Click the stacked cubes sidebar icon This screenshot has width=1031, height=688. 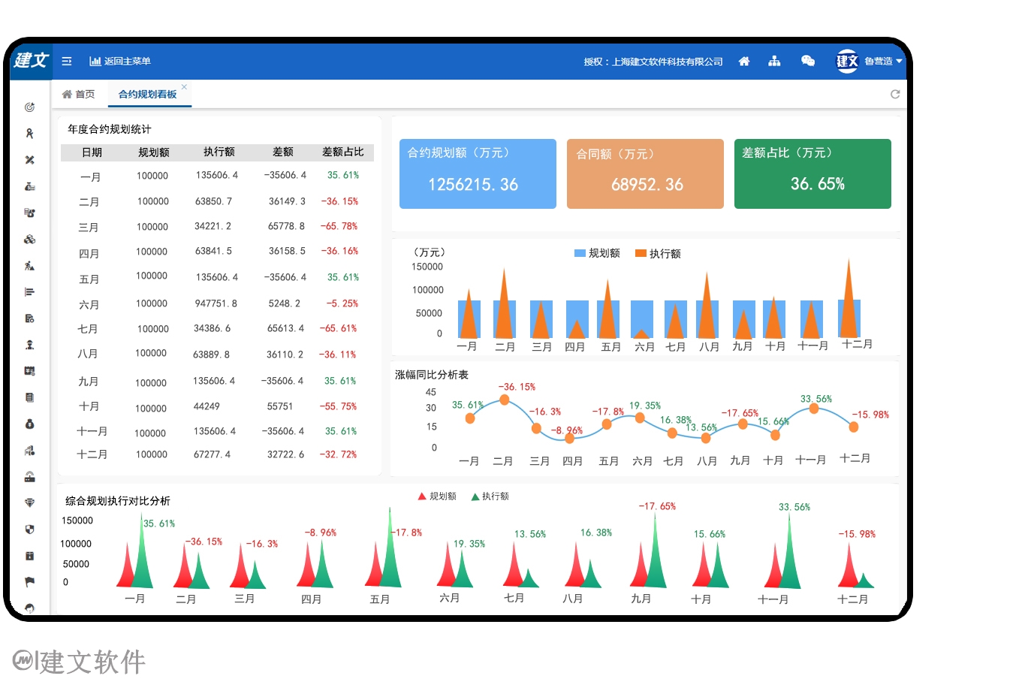[29, 240]
